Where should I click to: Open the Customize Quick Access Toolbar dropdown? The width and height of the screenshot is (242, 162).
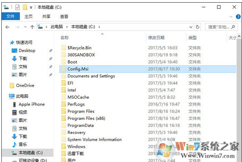pyautogui.click(x=31, y=8)
